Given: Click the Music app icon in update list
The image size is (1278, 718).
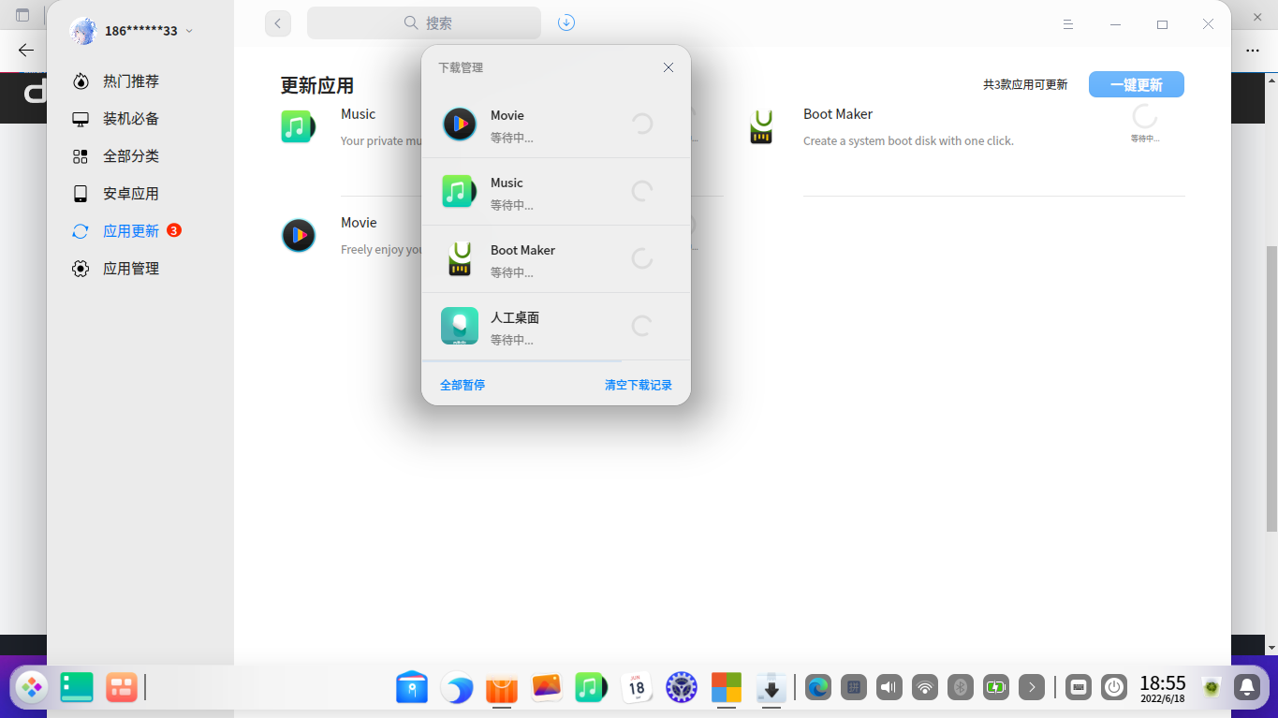Looking at the screenshot, I should tap(298, 125).
